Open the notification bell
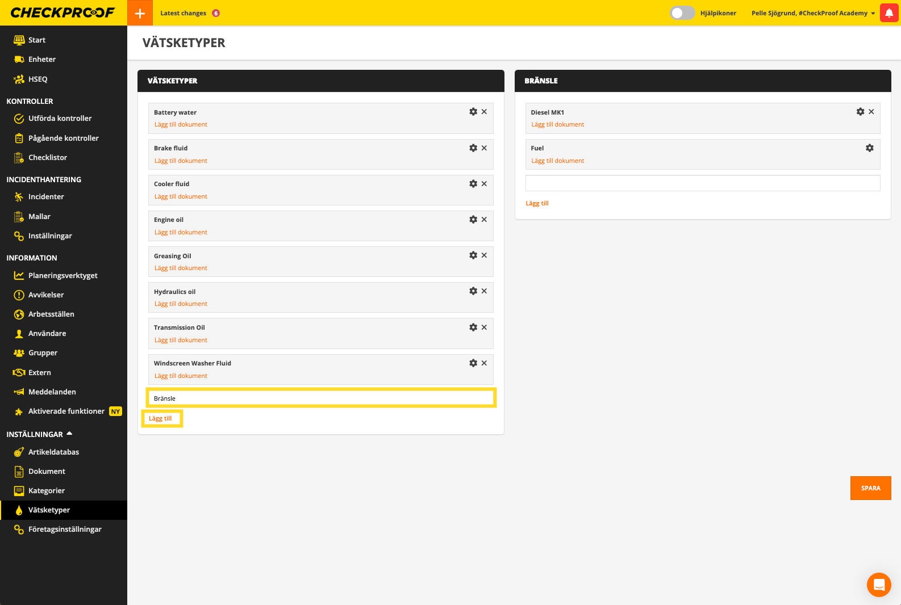901x605 pixels. pos(889,13)
